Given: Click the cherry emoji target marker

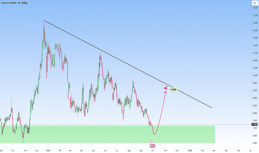Looking at the screenshot, I should 166,88.
